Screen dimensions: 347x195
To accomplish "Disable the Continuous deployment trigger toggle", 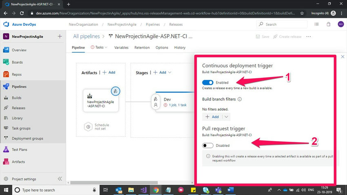I will click(x=207, y=83).
